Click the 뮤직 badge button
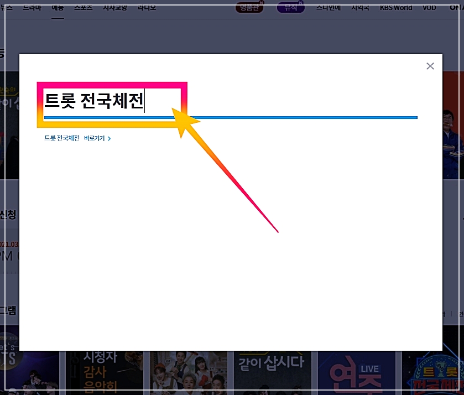 tap(290, 7)
